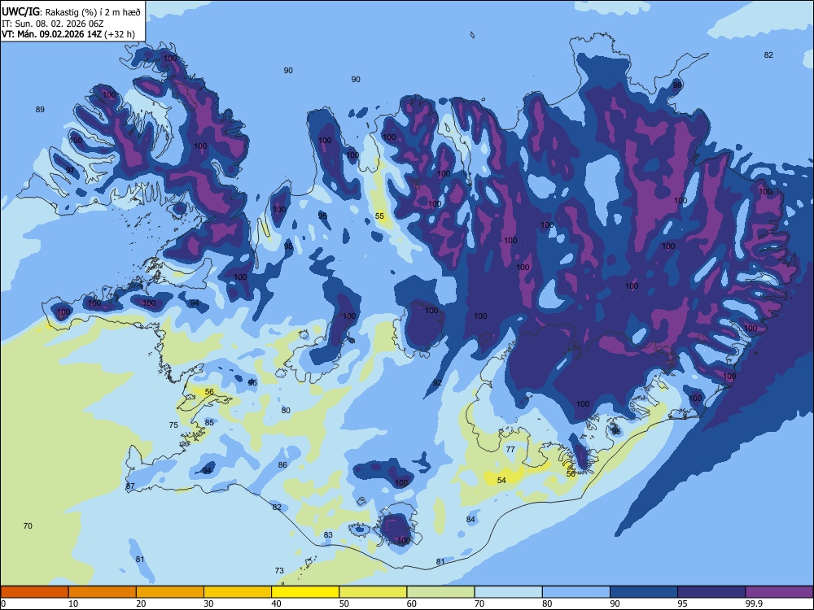Screen dimensions: 814x610
Task: Click the 75 humidity value
Action: [x=173, y=425]
